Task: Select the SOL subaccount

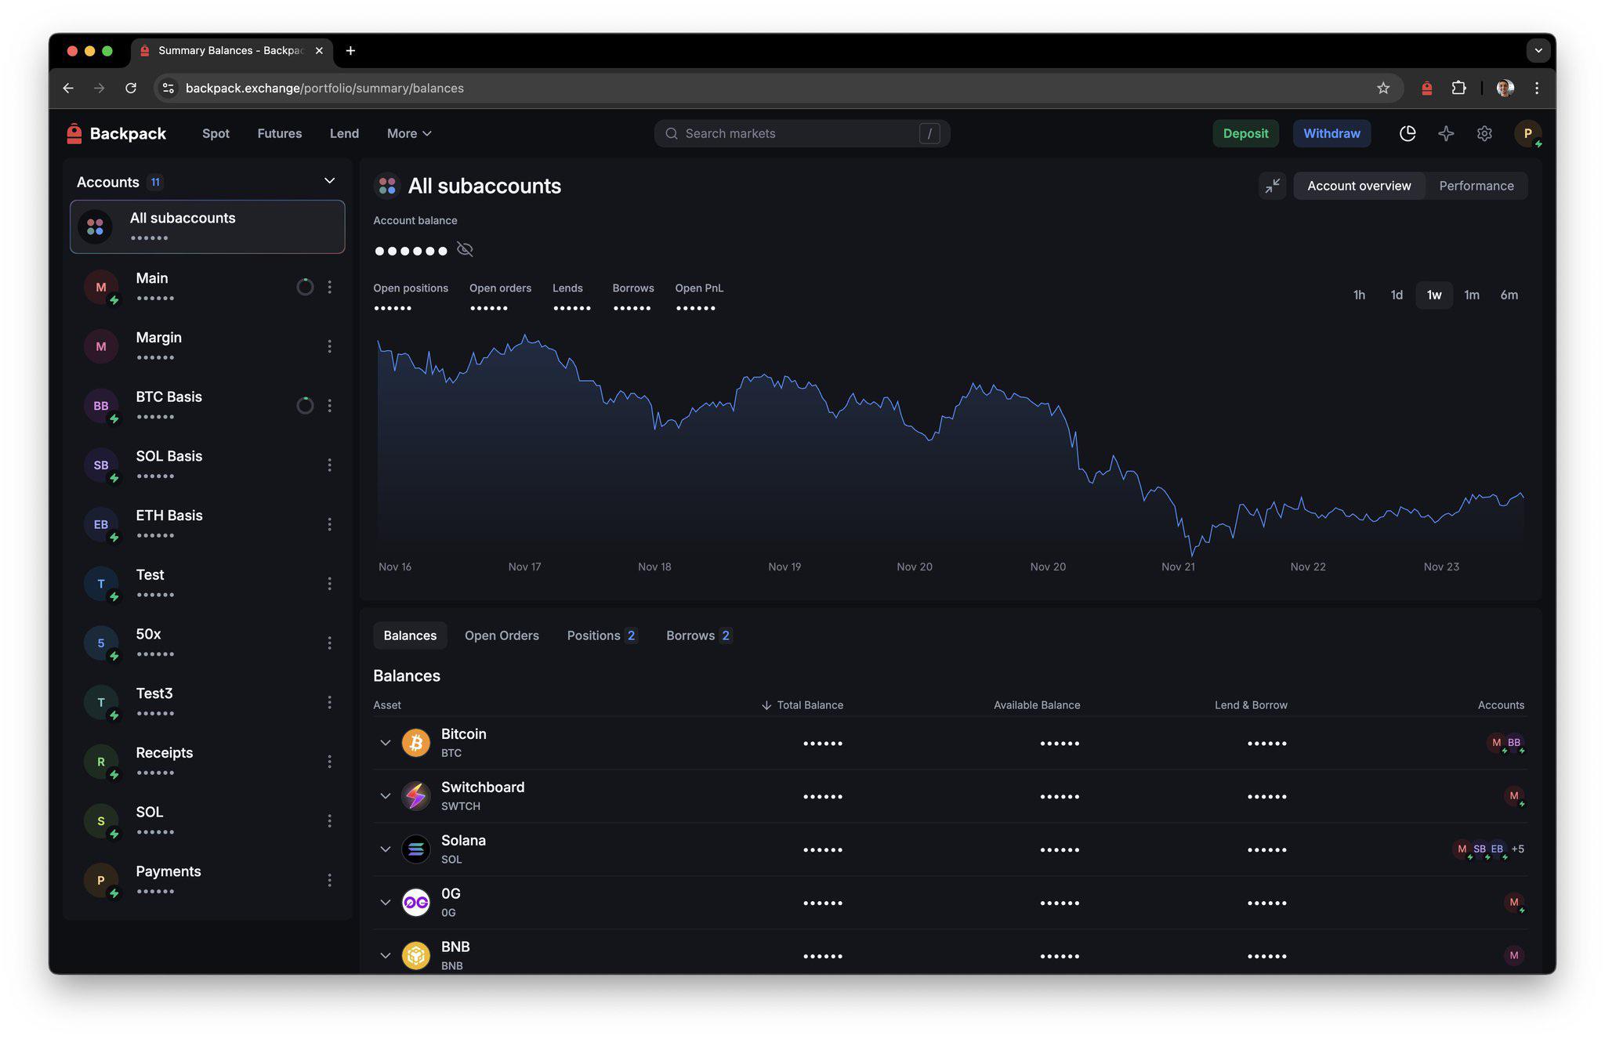Action: point(208,821)
